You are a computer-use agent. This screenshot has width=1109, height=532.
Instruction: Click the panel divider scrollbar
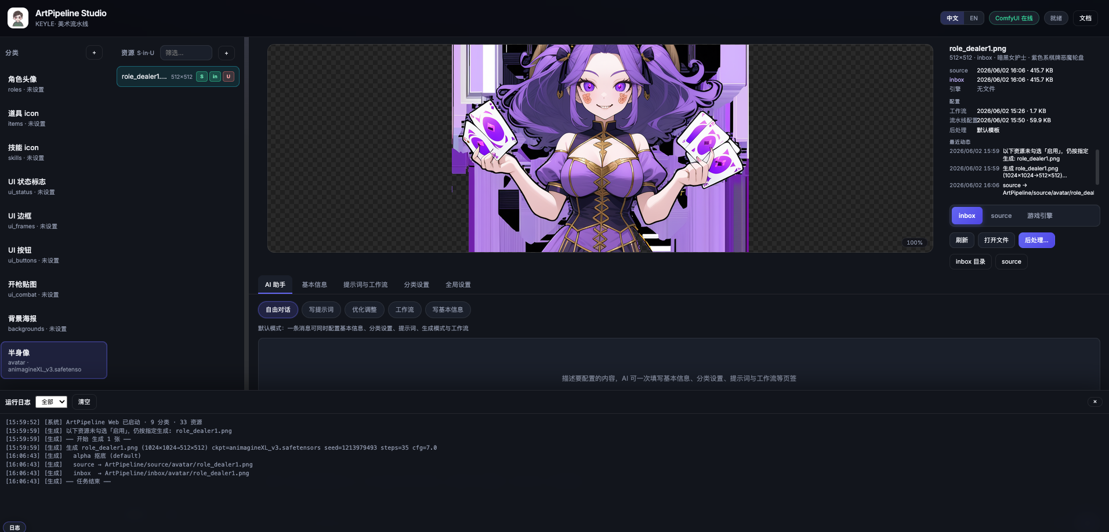click(x=247, y=213)
